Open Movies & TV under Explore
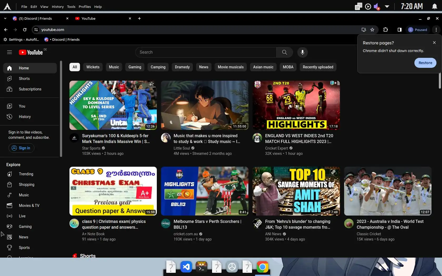 [x=30, y=206]
